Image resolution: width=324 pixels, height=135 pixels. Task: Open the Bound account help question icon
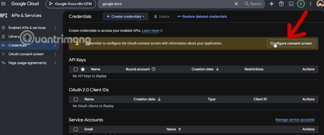coord(154,69)
